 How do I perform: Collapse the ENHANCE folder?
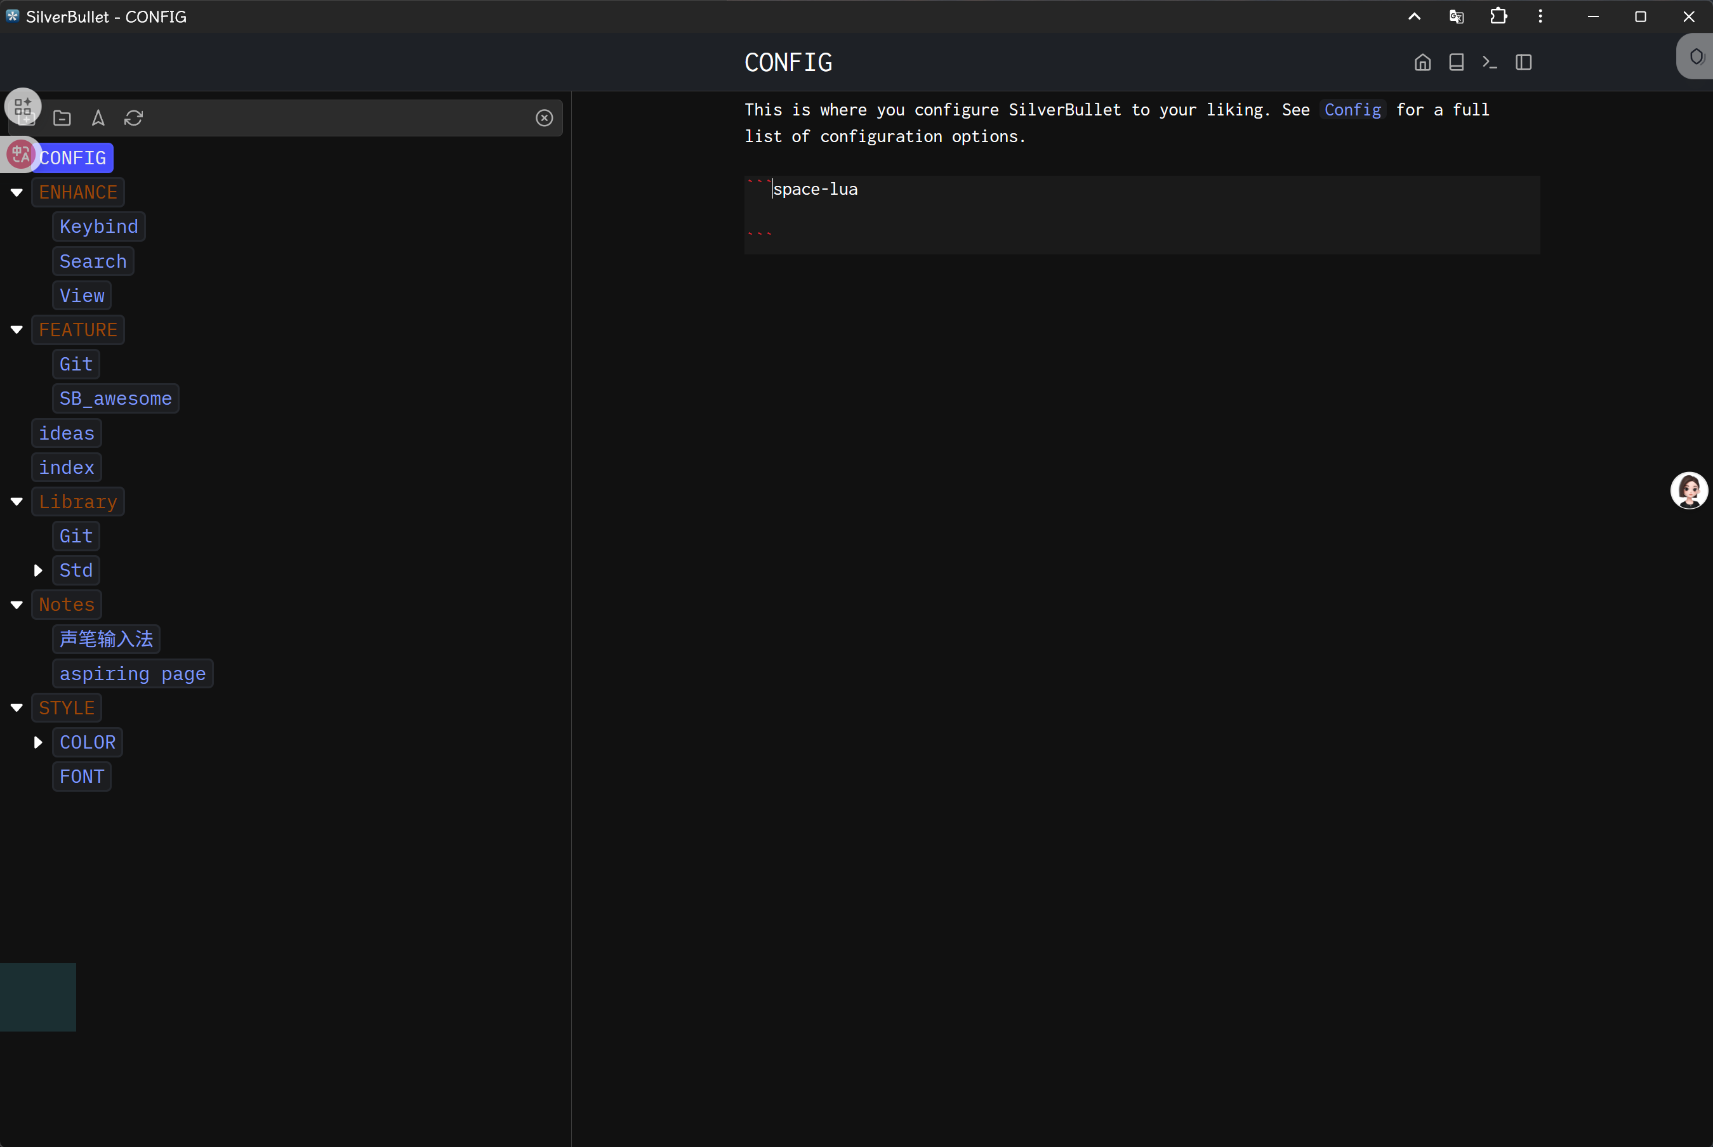pyautogui.click(x=16, y=192)
